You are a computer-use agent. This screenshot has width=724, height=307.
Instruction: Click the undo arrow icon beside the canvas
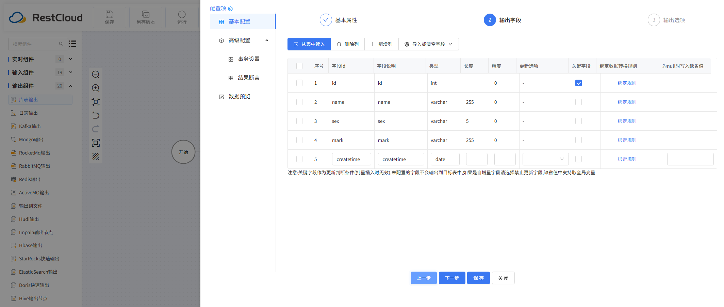click(x=96, y=115)
